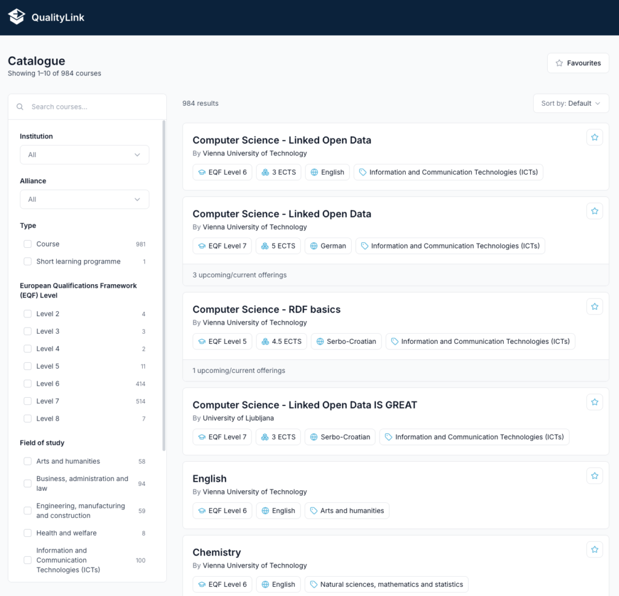Star the Linked Open Data IS GREAT course
619x596 pixels.
pyautogui.click(x=595, y=402)
